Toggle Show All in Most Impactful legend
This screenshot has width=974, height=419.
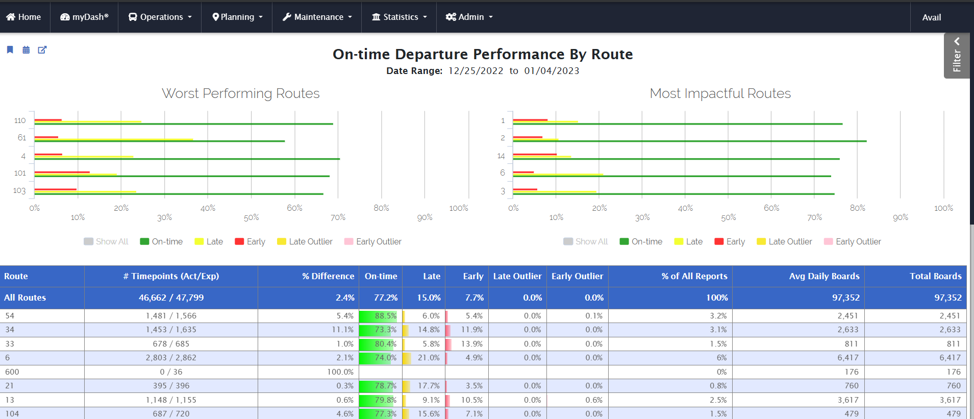[586, 241]
